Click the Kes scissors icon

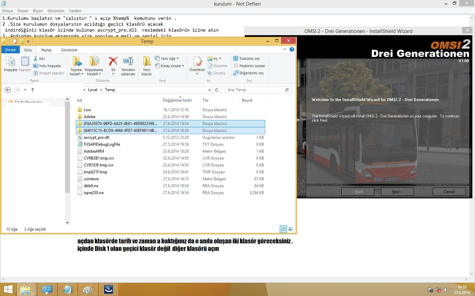pos(36,58)
